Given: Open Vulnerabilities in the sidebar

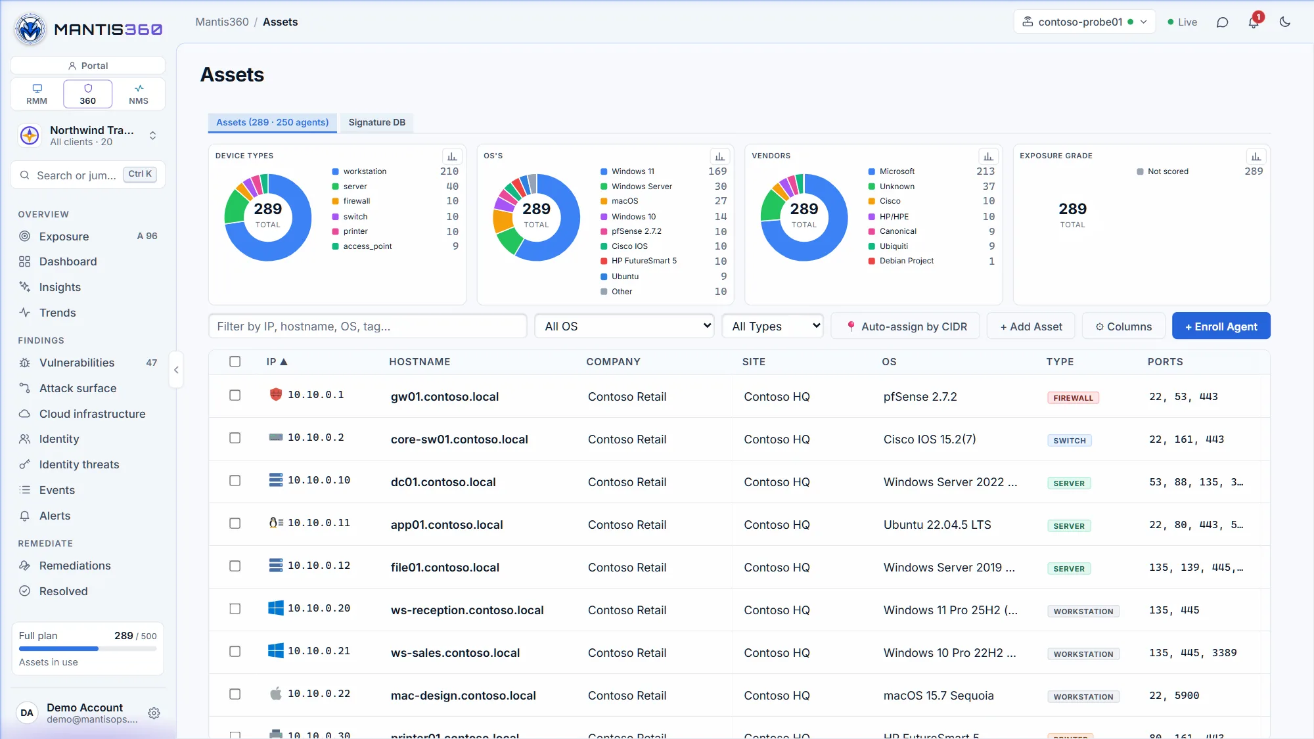Looking at the screenshot, I should [87, 363].
